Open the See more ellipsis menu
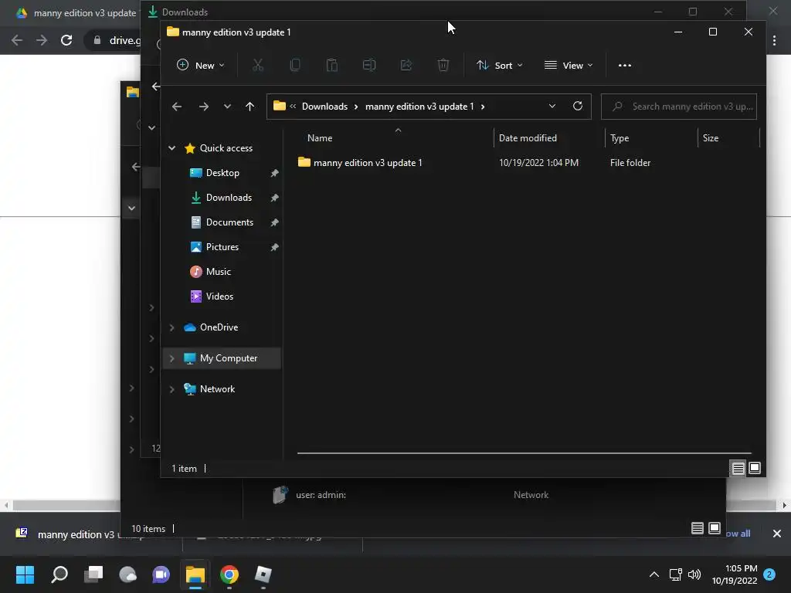The image size is (791, 593). 624,65
